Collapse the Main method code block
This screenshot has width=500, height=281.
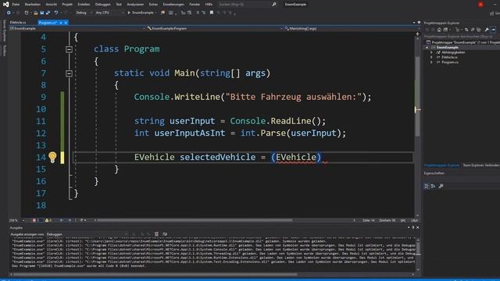[69, 73]
